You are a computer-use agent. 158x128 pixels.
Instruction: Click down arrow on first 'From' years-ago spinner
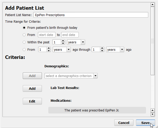tap(49, 51)
